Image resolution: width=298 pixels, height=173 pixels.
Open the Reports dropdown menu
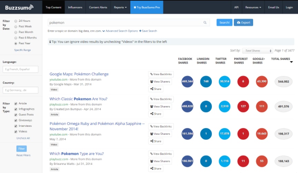tap(120, 7)
